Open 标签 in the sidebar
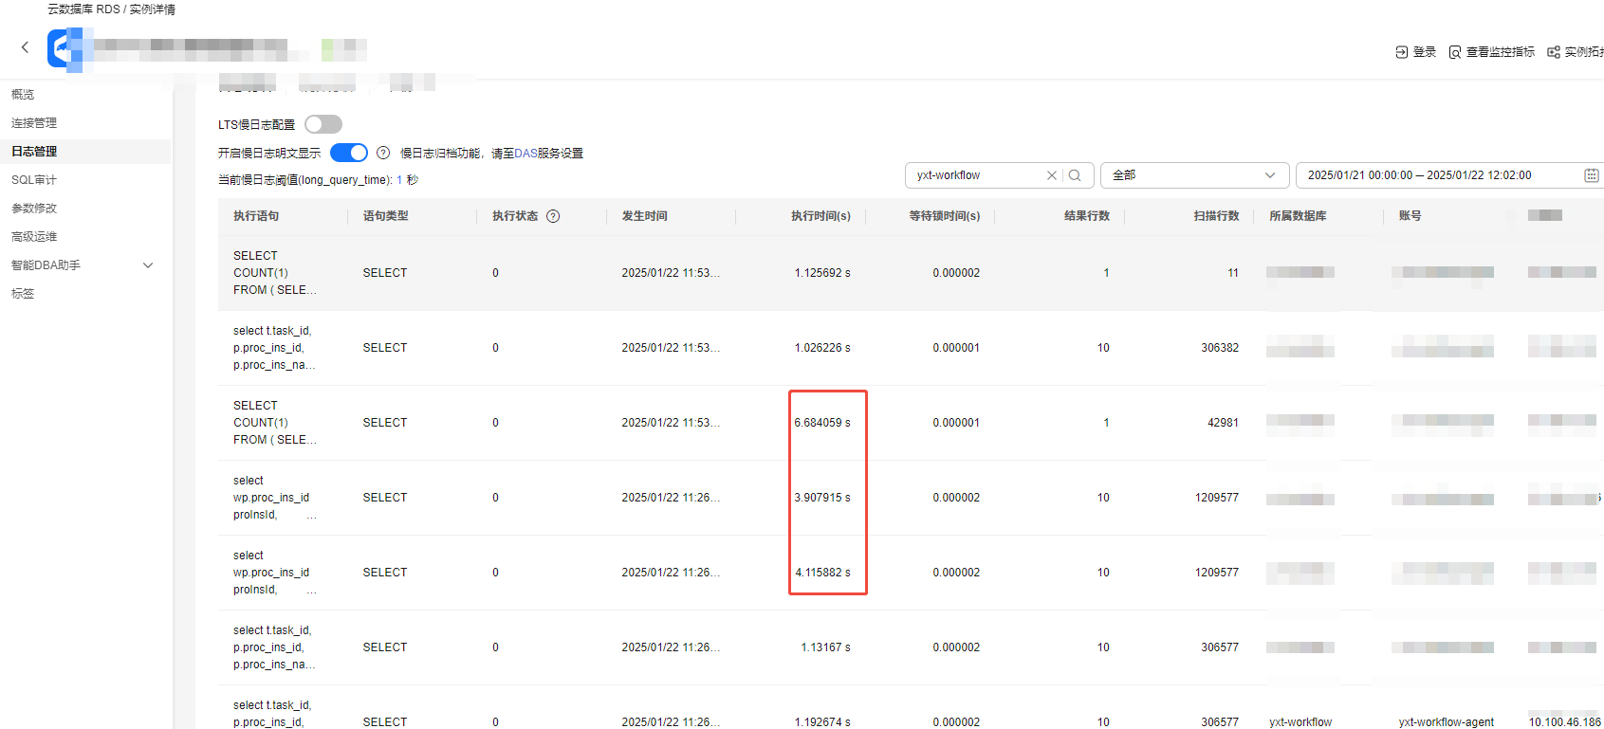1604x729 pixels. pos(23,294)
